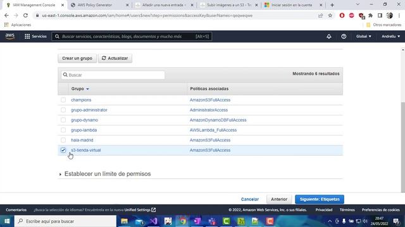
Task: Click the browser profile avatar
Action: coord(390,15)
